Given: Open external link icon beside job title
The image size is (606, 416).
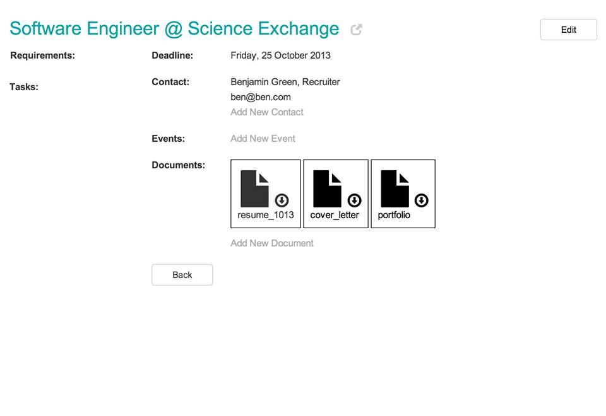Looking at the screenshot, I should [356, 30].
